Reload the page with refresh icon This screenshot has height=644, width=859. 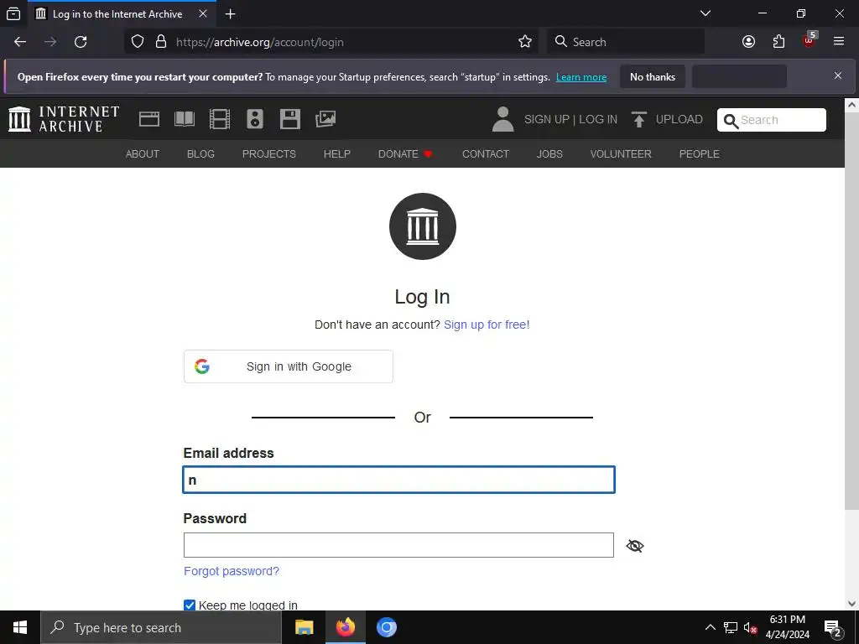(x=81, y=42)
